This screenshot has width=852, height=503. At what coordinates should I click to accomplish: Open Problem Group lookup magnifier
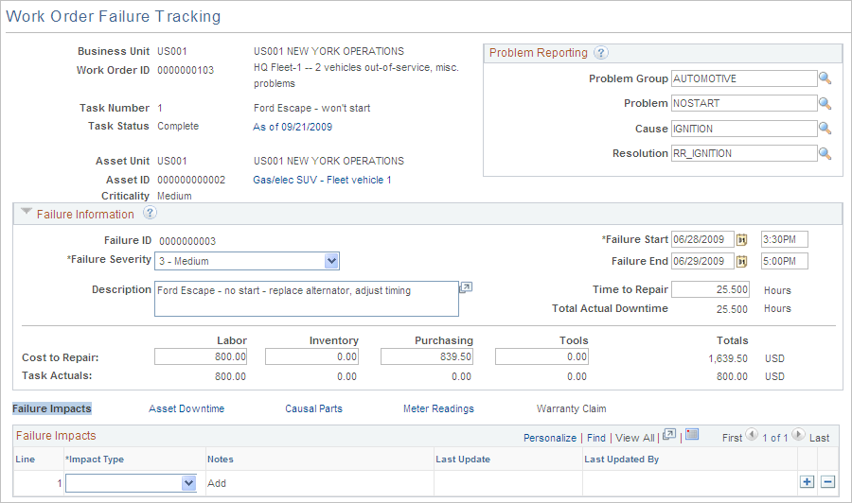(x=825, y=78)
